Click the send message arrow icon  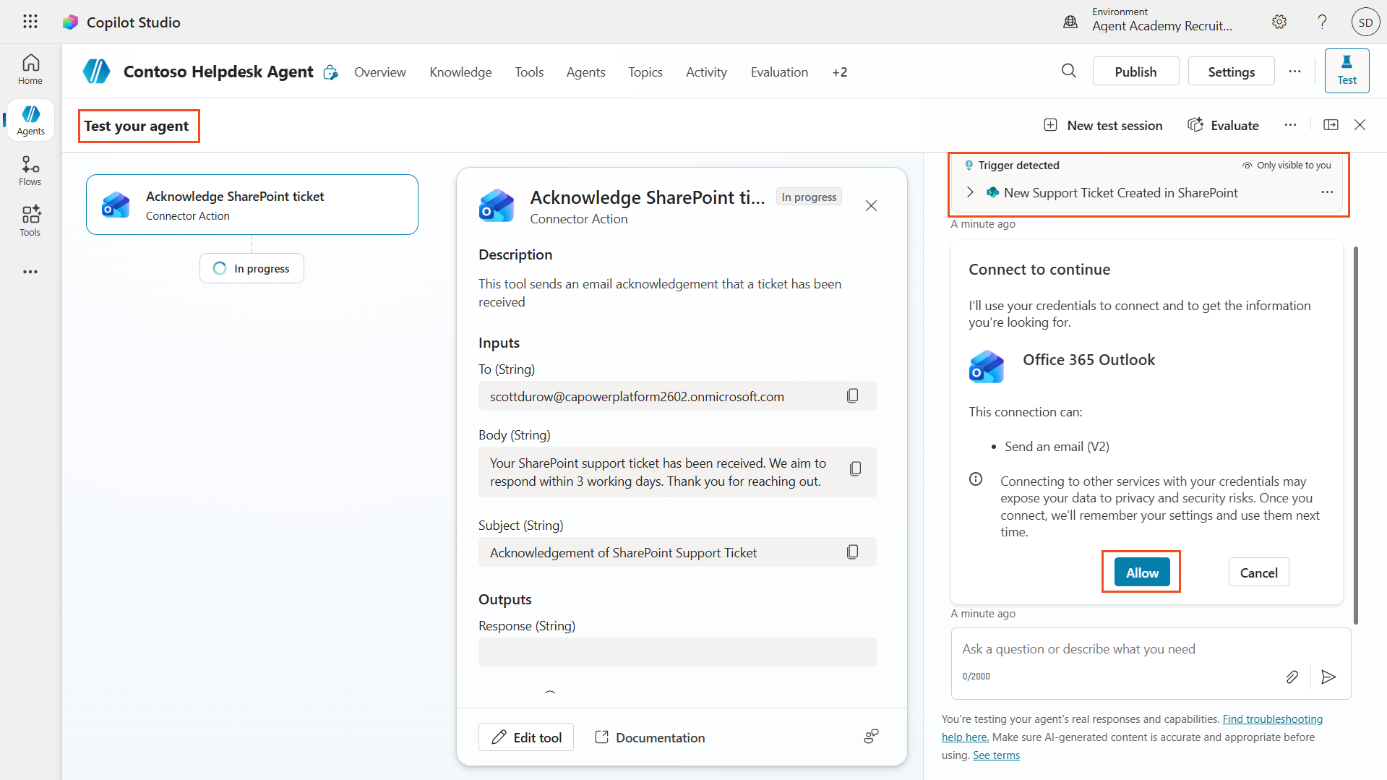(1328, 677)
